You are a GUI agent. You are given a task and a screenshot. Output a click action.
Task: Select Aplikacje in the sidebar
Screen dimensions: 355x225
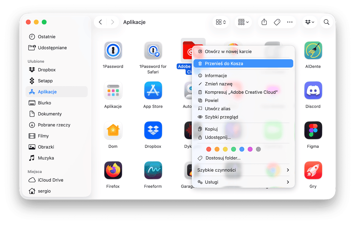[57, 92]
